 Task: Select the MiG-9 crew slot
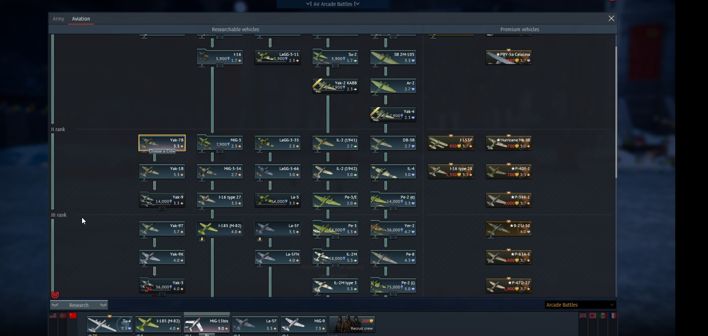coord(304,324)
